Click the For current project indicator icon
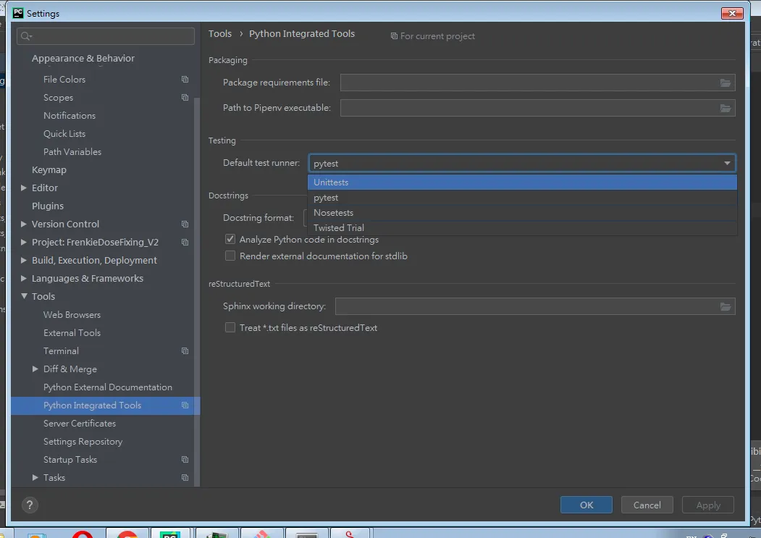The height and width of the screenshot is (538, 761). [394, 36]
